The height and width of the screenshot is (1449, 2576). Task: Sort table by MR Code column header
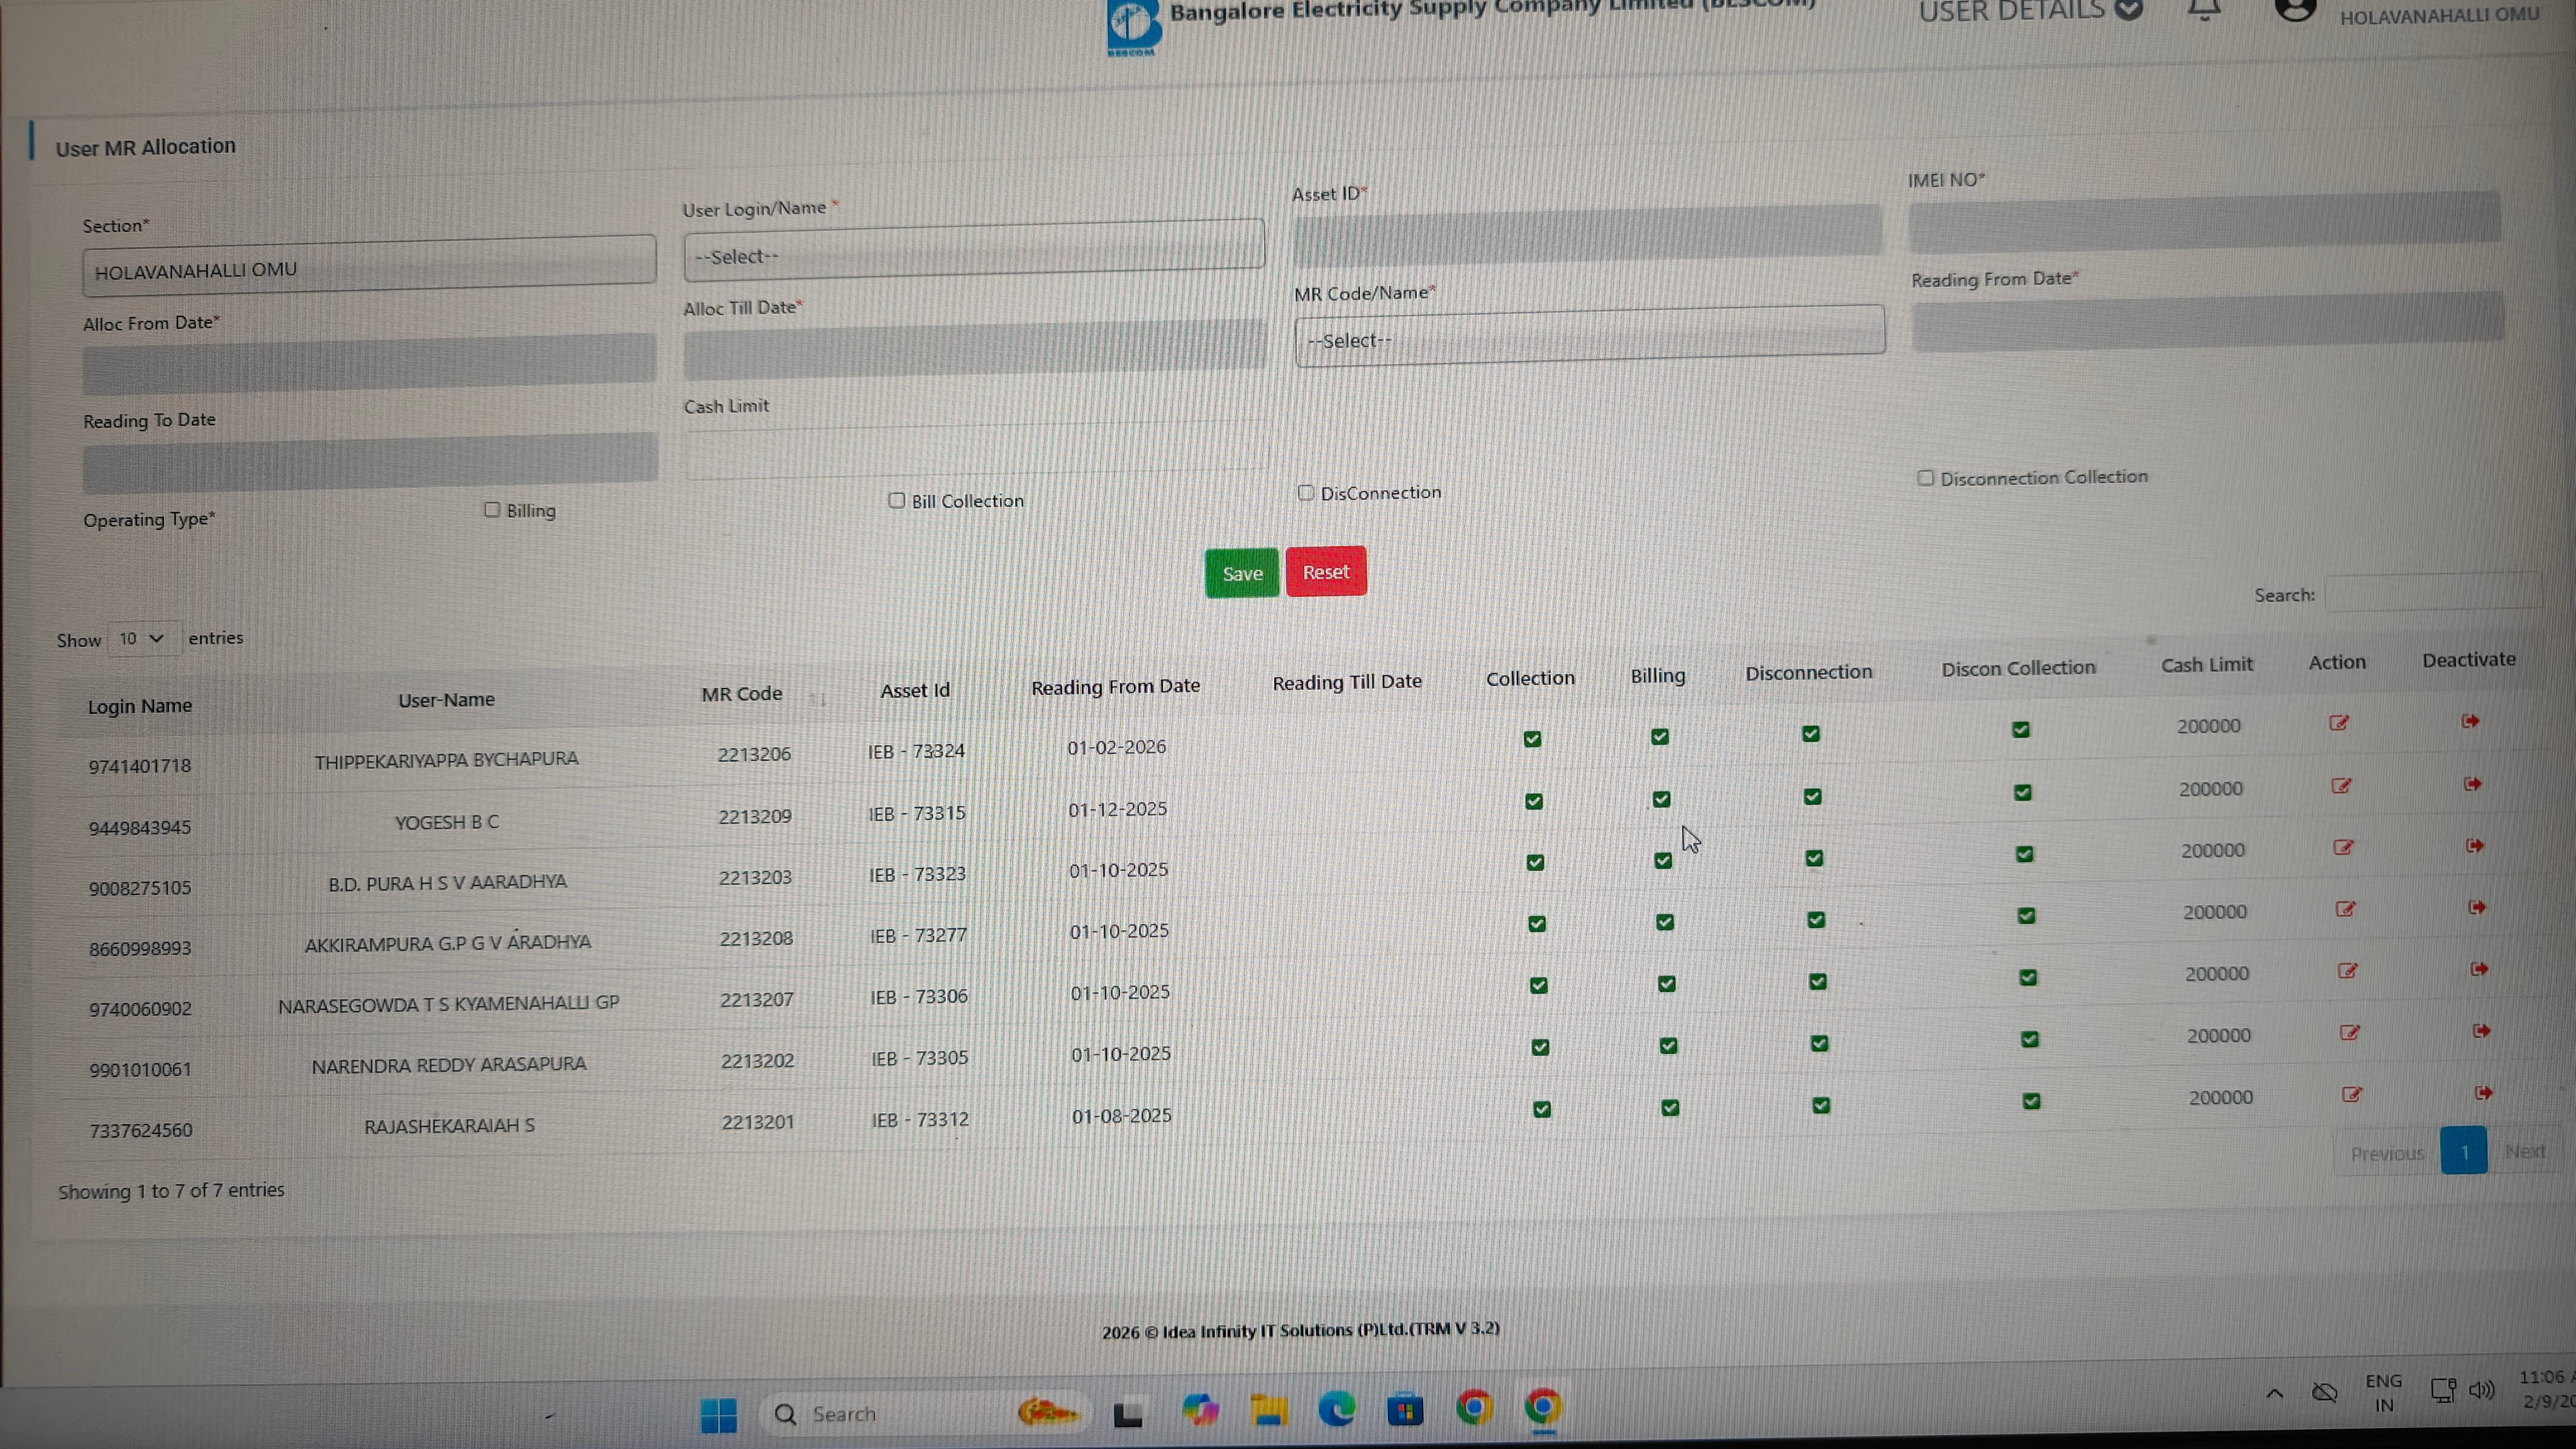click(x=742, y=694)
